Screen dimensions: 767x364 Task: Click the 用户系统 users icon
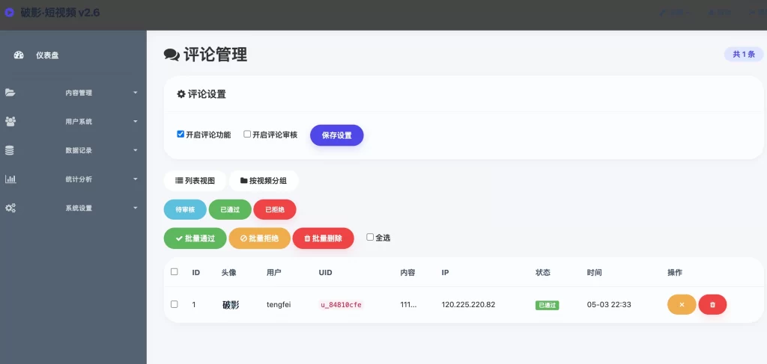pos(10,122)
